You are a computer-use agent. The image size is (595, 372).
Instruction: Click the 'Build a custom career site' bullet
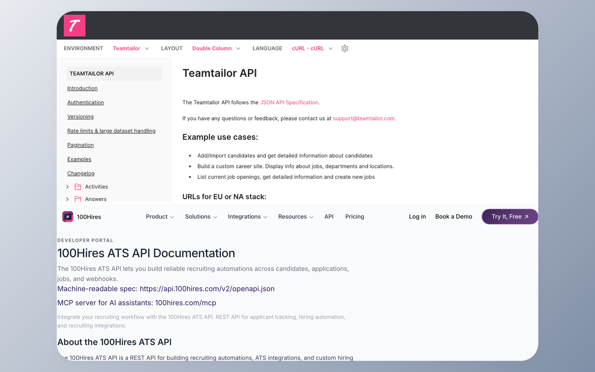click(295, 166)
